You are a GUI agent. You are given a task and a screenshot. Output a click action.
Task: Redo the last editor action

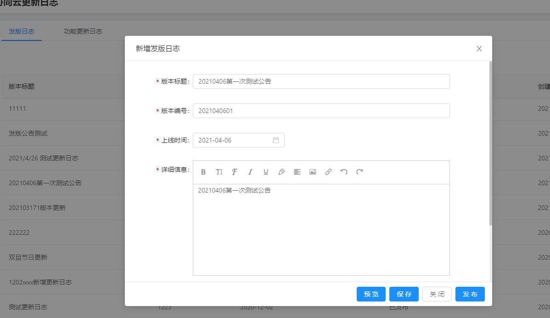coord(359,171)
